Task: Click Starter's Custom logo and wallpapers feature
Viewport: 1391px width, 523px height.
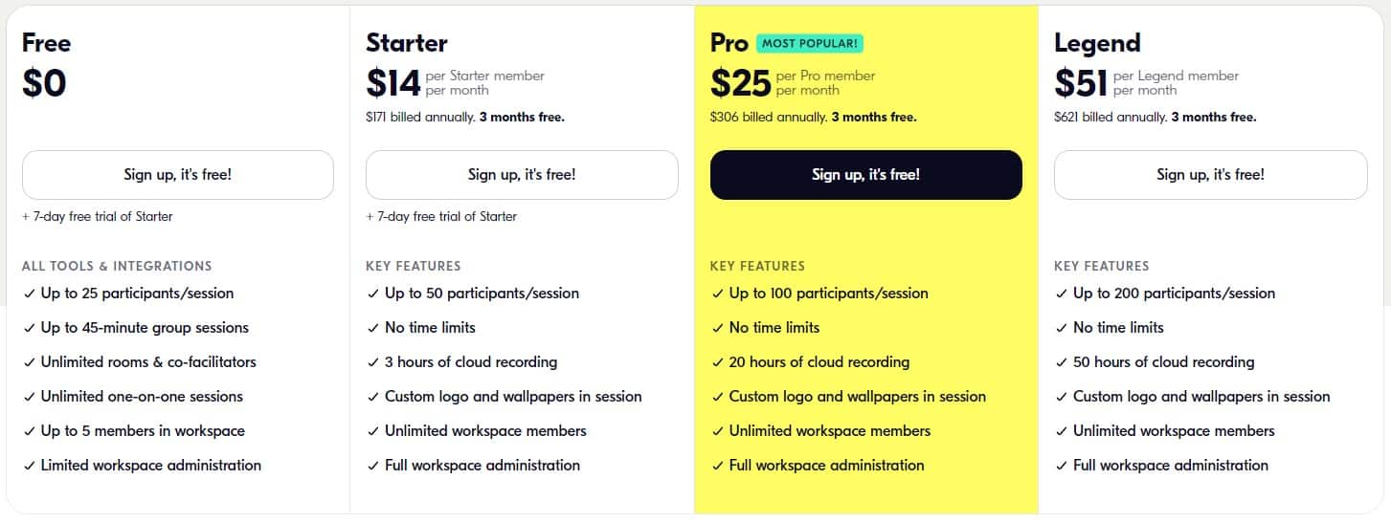Action: (x=513, y=397)
